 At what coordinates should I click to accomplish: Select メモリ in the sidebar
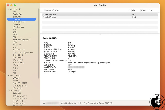click(15, 68)
